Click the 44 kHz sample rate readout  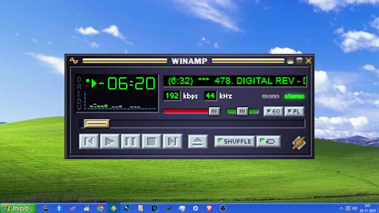(210, 96)
